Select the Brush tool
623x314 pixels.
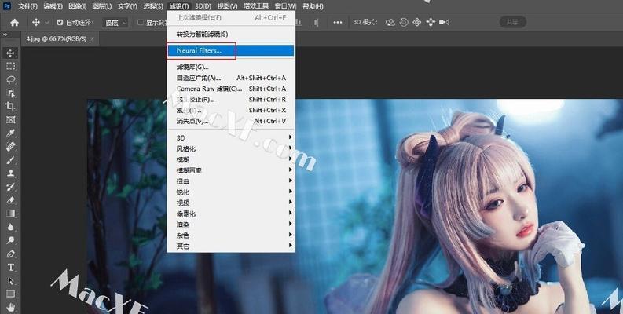tap(11, 160)
